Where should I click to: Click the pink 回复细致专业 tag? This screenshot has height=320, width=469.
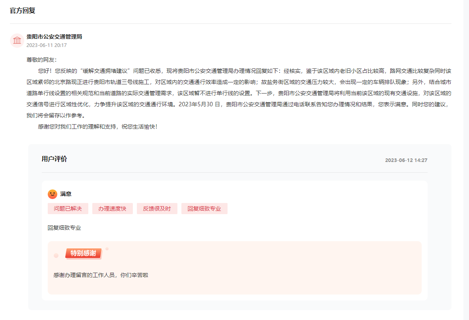204,209
